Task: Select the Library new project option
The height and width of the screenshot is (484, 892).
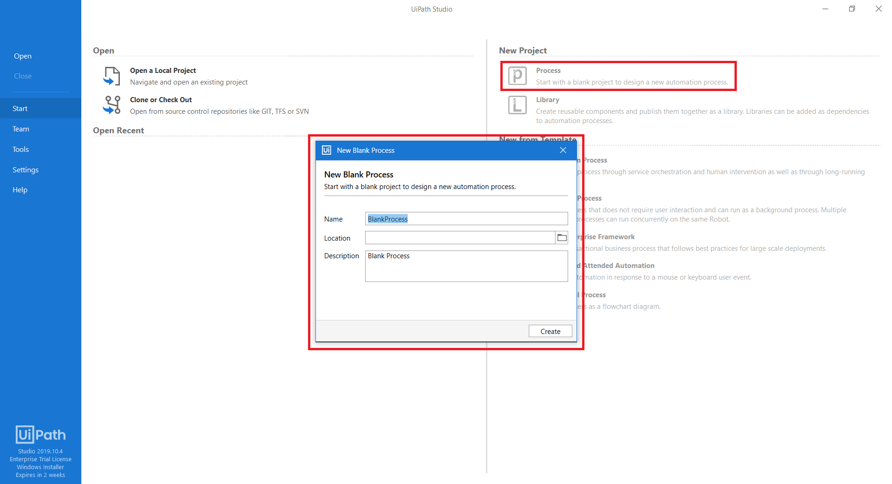Action: [x=689, y=110]
